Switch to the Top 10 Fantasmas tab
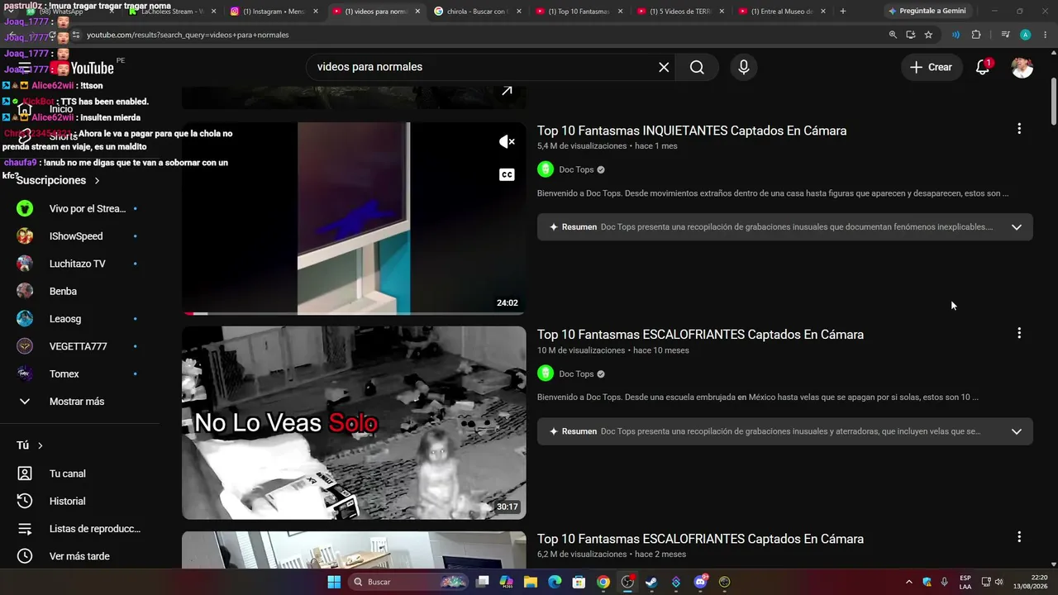 pos(579,12)
